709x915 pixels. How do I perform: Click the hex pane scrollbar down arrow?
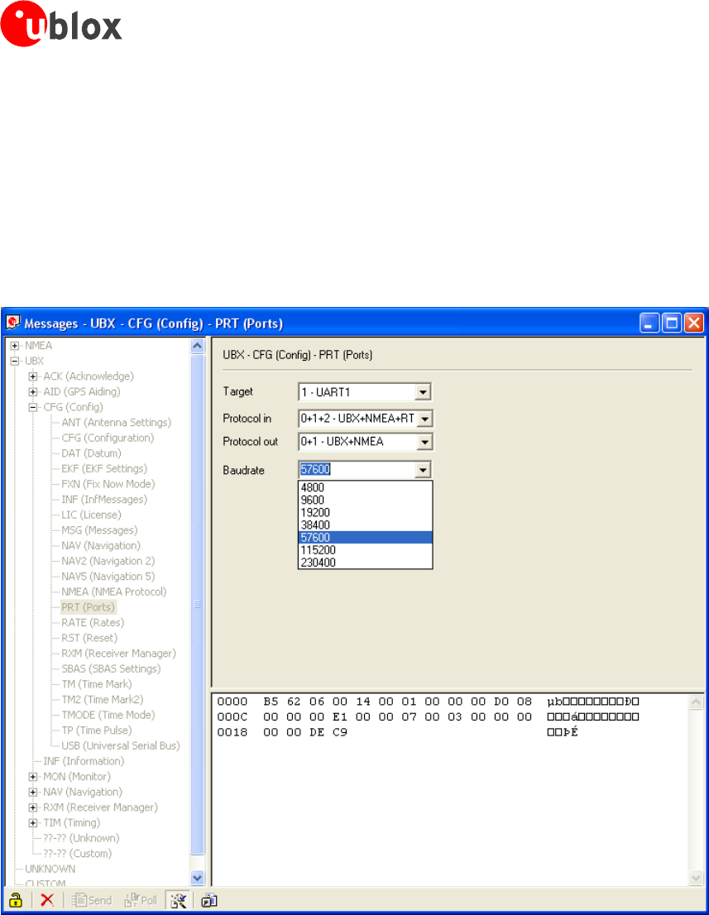tap(696, 877)
